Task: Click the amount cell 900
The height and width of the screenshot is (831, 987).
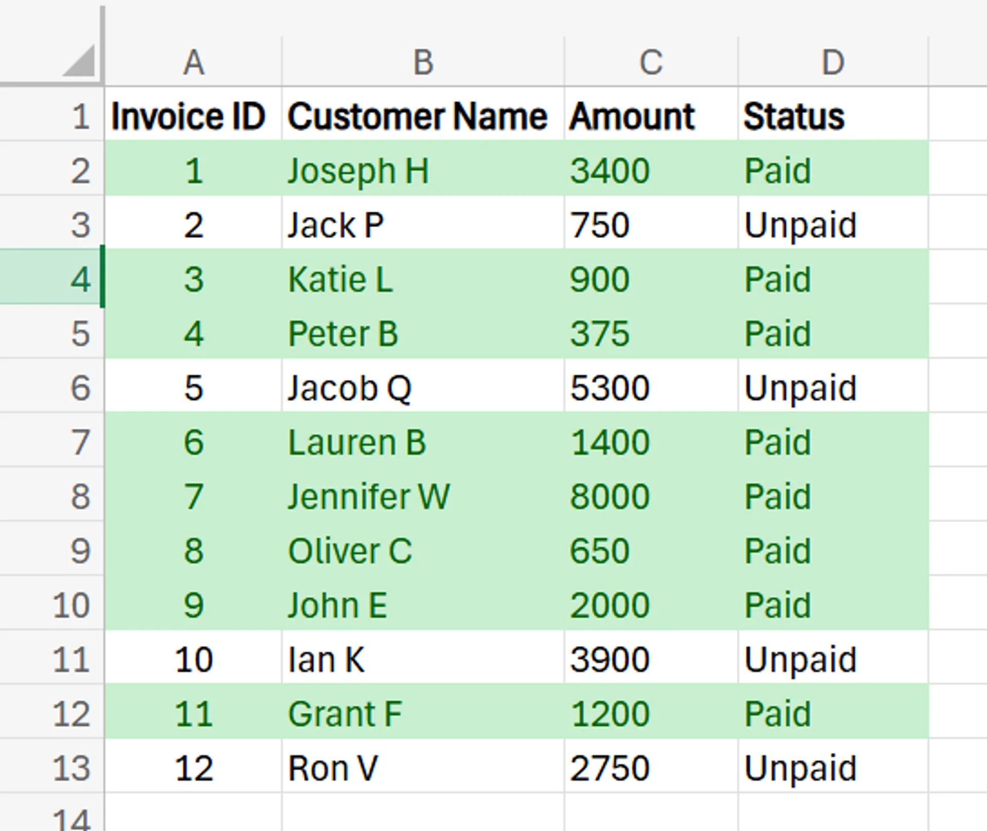Action: click(x=651, y=277)
